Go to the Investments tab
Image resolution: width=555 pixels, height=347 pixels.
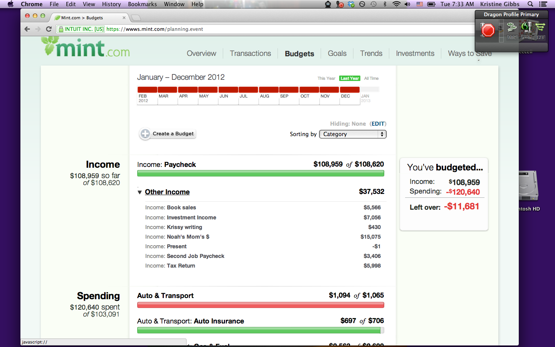tap(415, 54)
